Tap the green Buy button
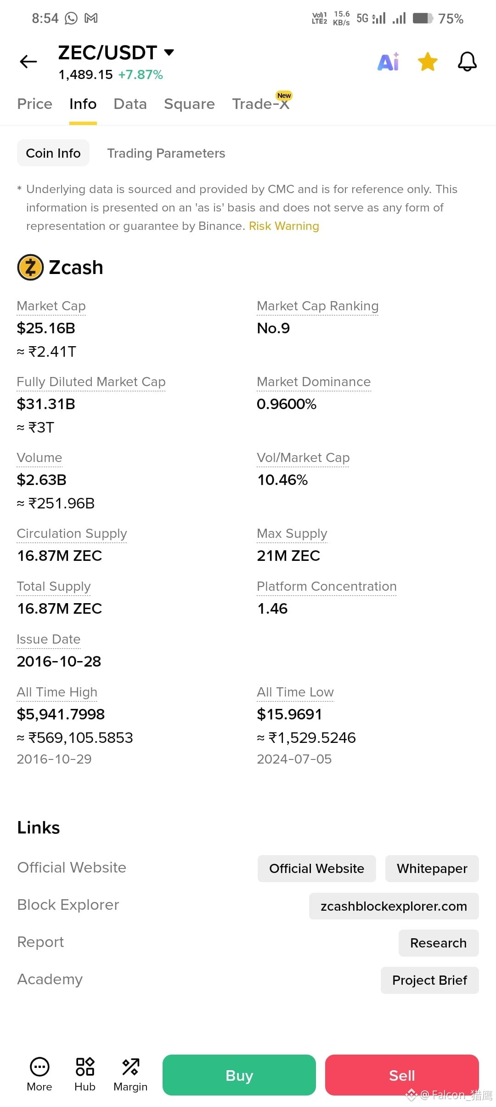The width and height of the screenshot is (496, 1107). tap(239, 1075)
